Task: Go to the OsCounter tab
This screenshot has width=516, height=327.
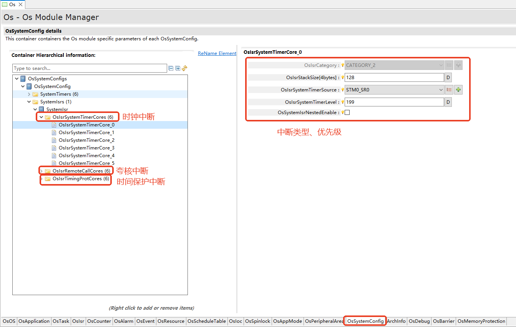Action: pos(99,321)
